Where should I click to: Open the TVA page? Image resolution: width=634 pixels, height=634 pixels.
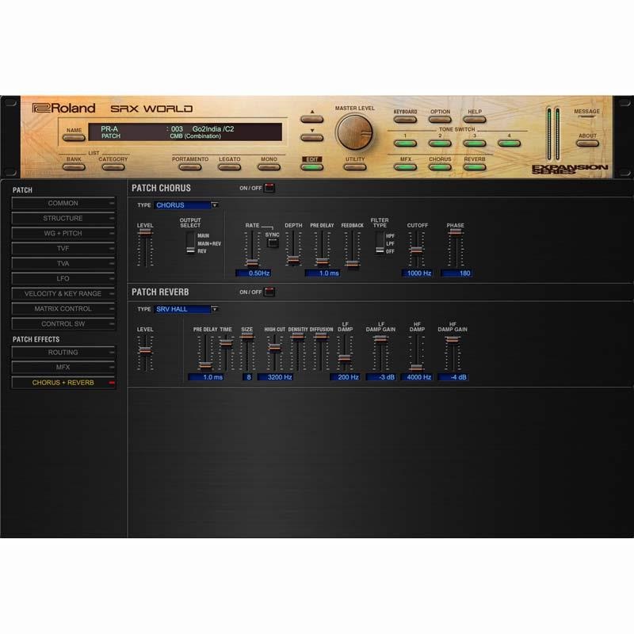[63, 264]
